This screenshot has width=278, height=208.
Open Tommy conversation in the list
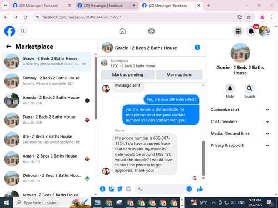point(47,81)
